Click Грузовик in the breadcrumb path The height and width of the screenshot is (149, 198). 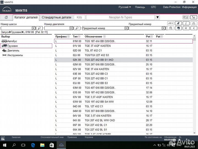point(16,32)
